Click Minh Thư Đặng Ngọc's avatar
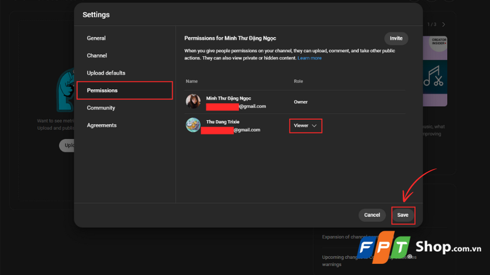This screenshot has width=490, height=275. point(193,101)
